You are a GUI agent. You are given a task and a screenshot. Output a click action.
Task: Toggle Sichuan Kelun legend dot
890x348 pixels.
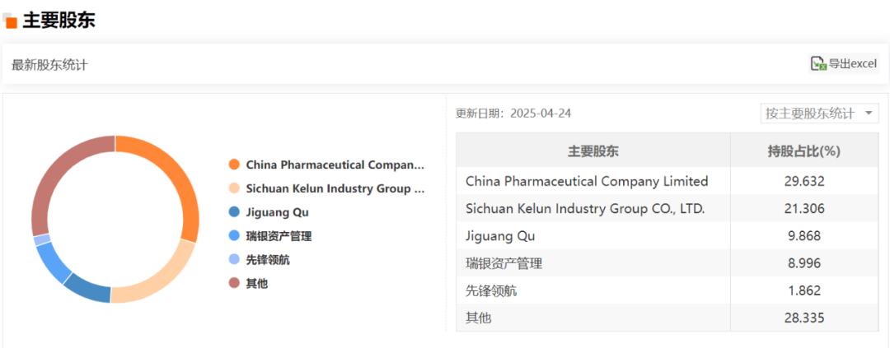(234, 188)
